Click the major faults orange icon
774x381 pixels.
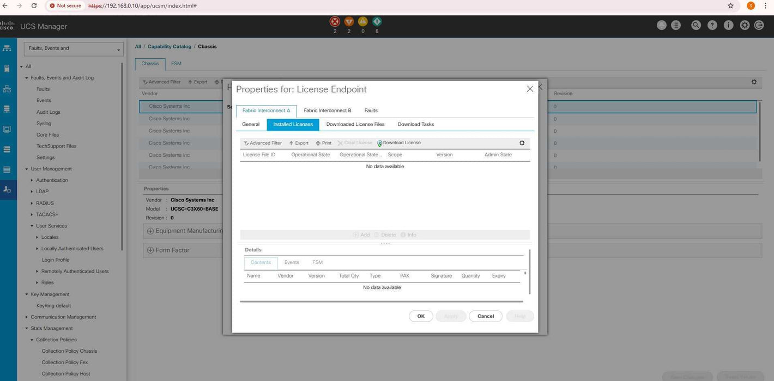pos(349,22)
